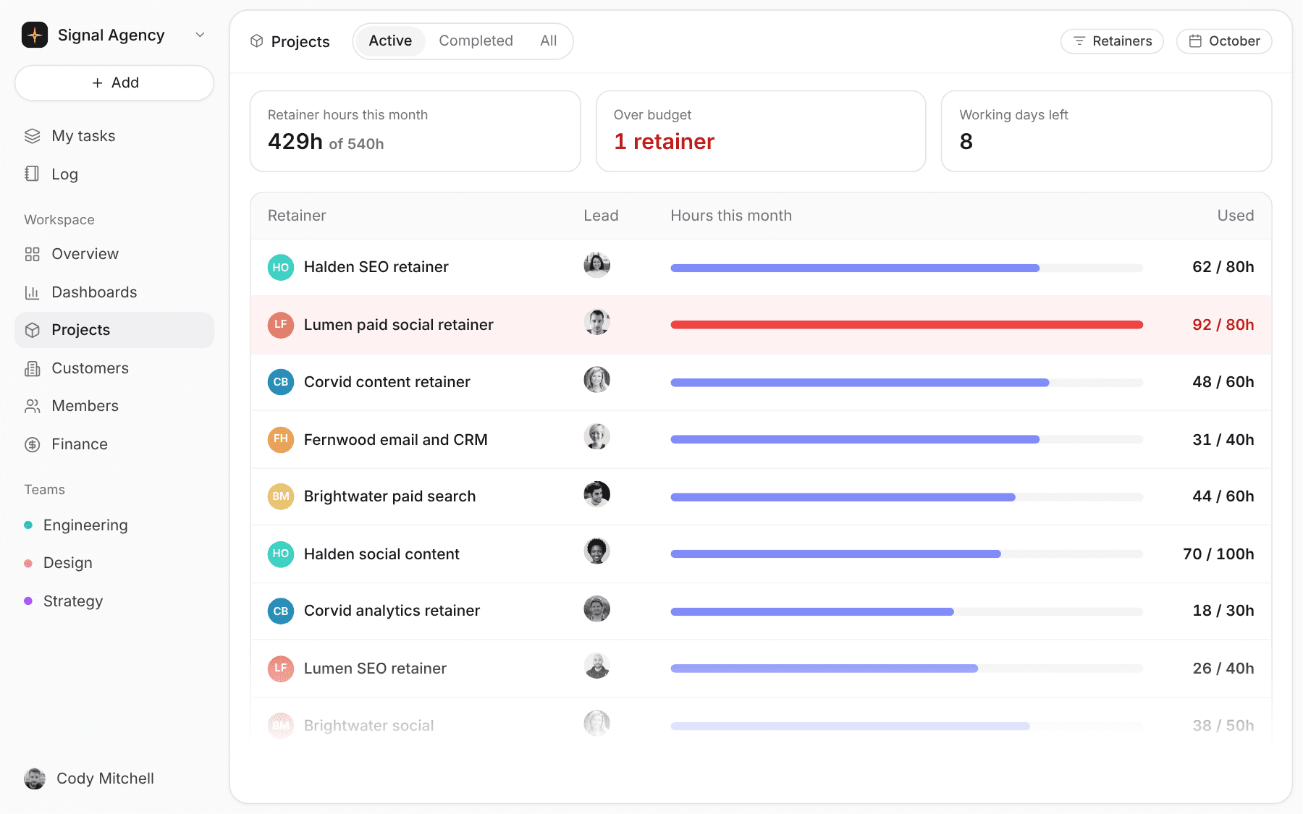1303x814 pixels.
Task: Open Cody Mitchell's profile avatar
Action: point(35,779)
